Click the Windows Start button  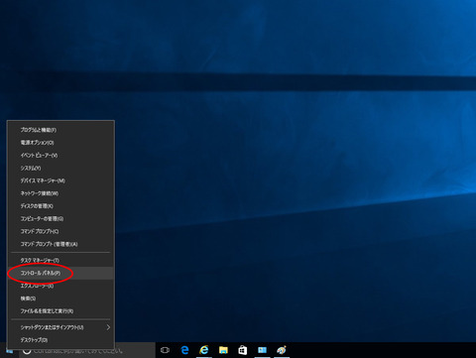pyautogui.click(x=9, y=350)
